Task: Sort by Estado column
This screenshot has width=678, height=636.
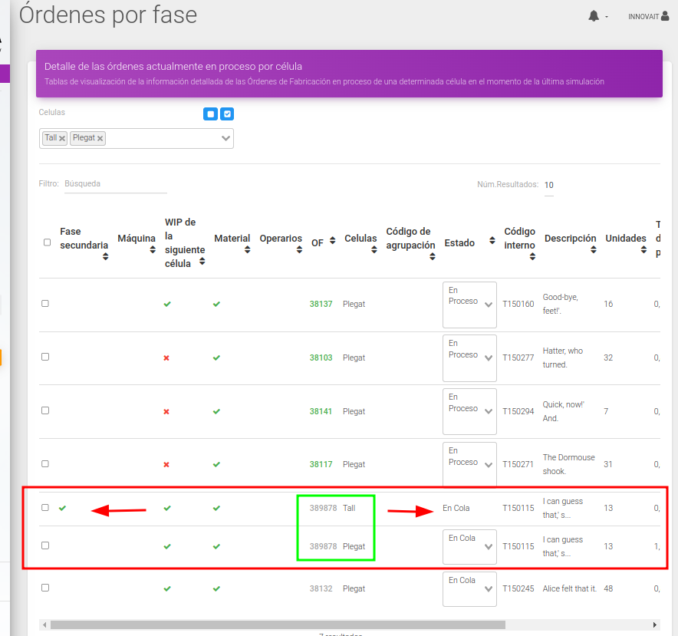Action: pos(492,241)
